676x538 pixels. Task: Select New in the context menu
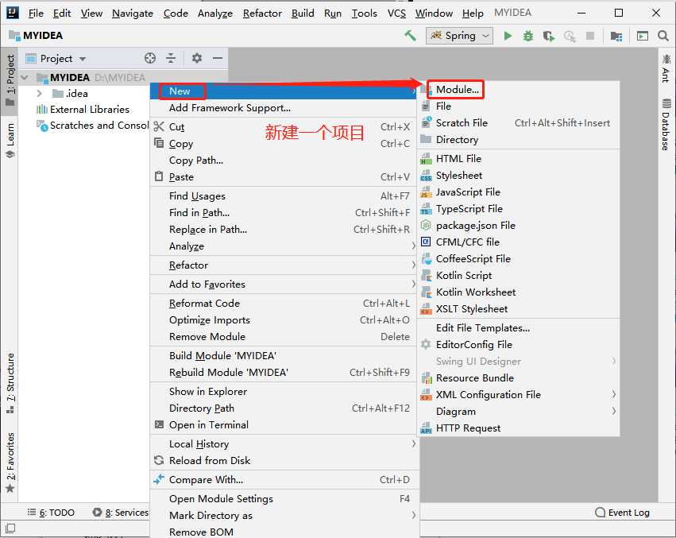click(x=284, y=91)
